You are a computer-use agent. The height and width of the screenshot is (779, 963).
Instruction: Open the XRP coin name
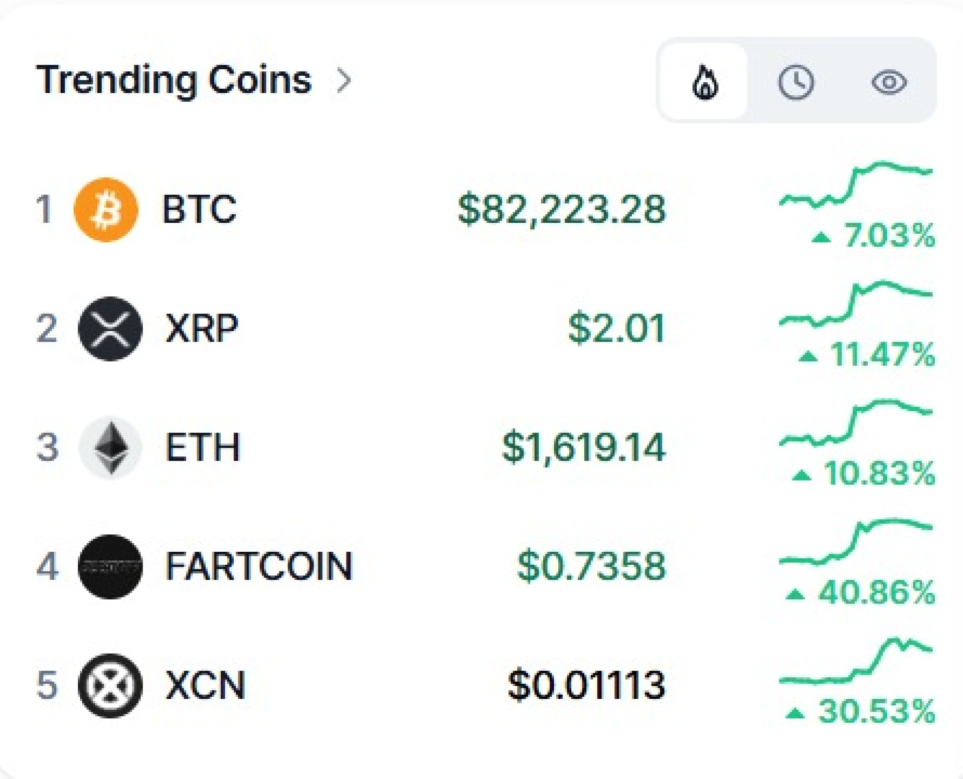(202, 329)
